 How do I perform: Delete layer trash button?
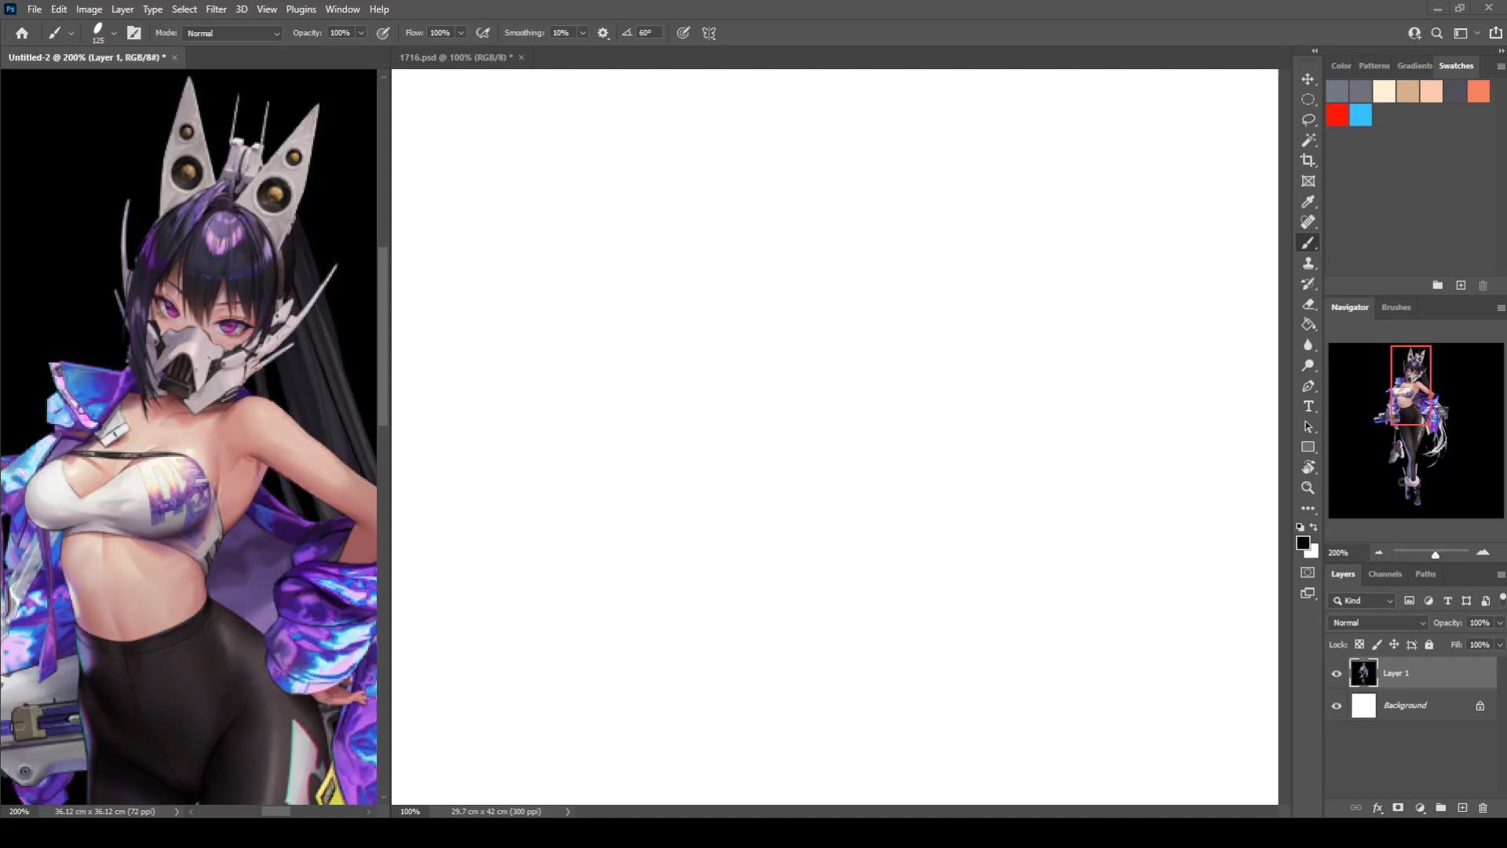click(1483, 808)
